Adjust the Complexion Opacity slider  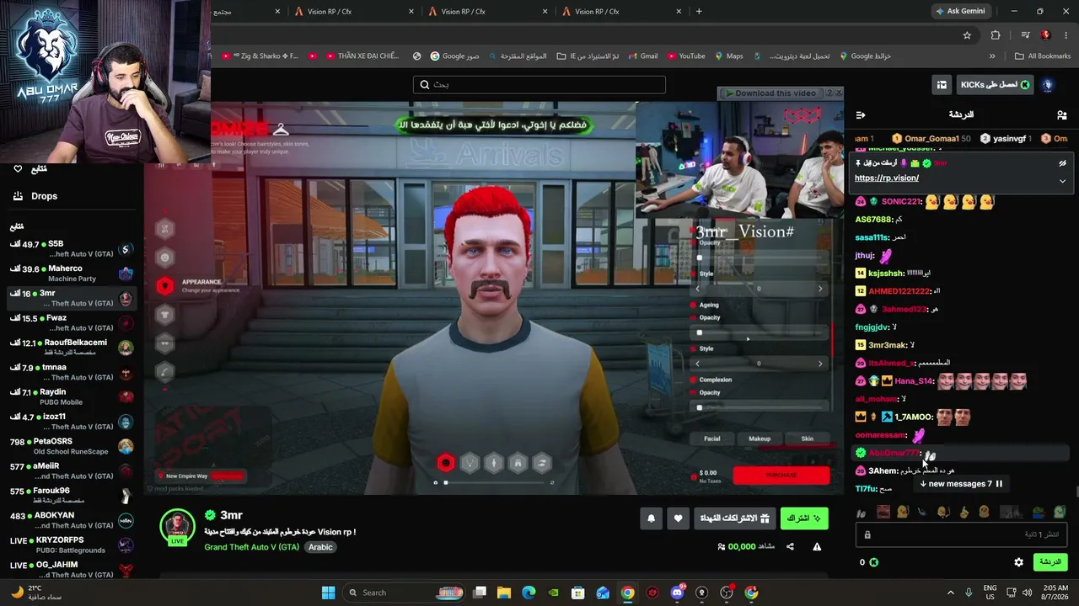point(759,407)
